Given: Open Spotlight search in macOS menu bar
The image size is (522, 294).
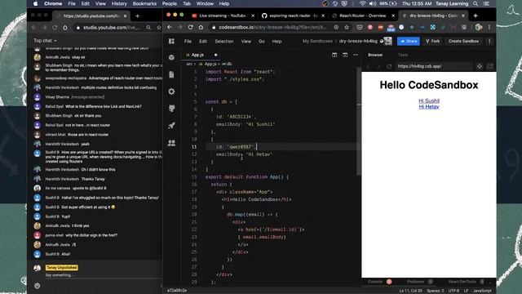Looking at the screenshot, I should click(476, 3).
